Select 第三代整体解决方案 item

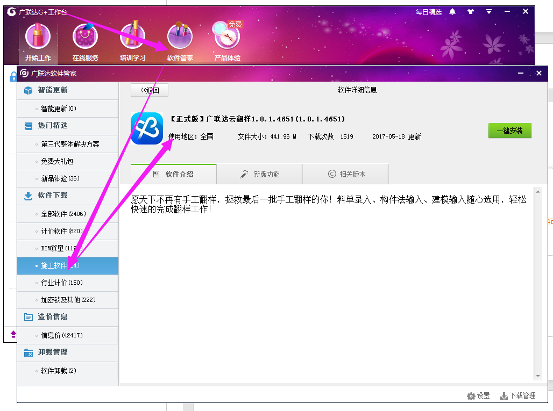coord(68,144)
